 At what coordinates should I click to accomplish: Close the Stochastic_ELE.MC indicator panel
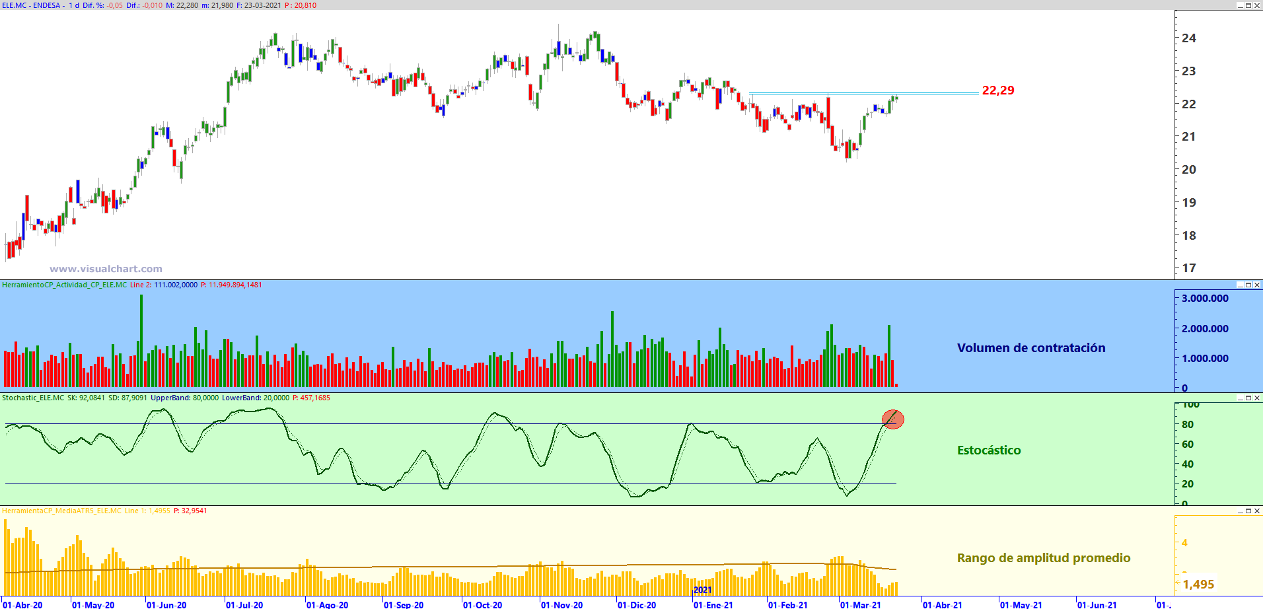[1257, 398]
